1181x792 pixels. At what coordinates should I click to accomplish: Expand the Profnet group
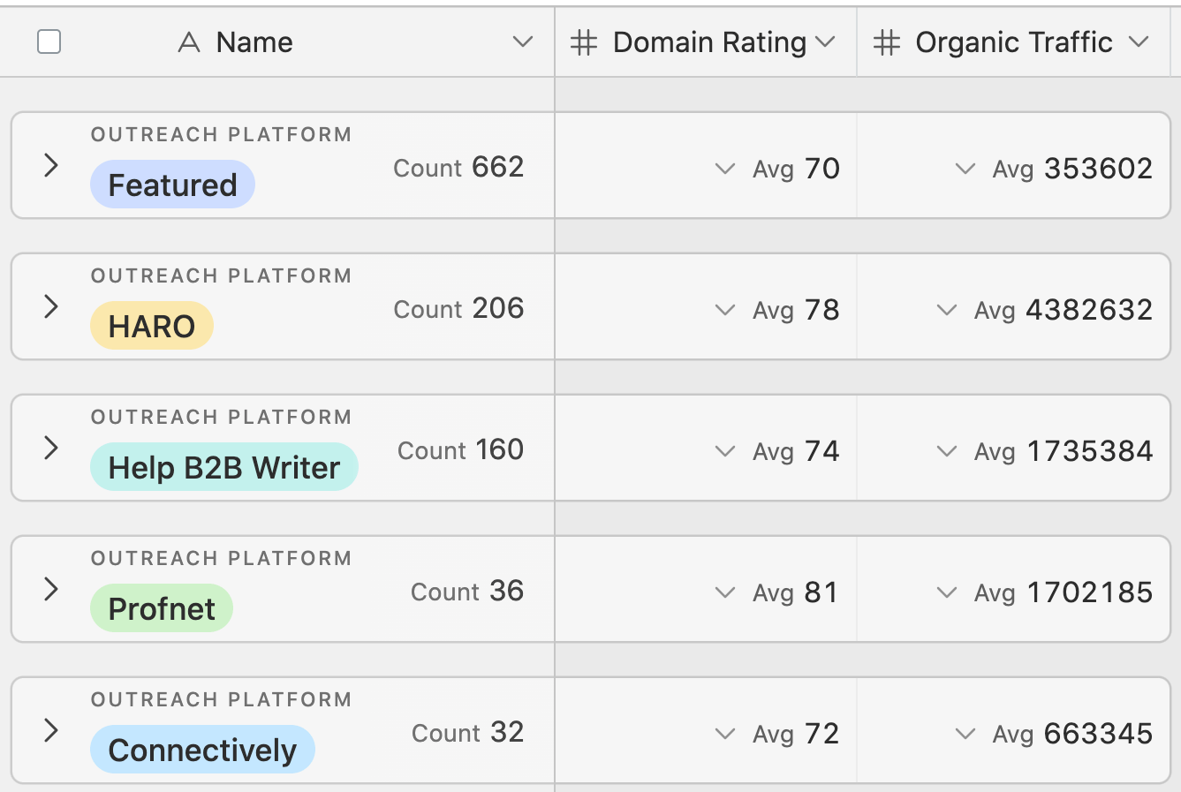click(51, 589)
